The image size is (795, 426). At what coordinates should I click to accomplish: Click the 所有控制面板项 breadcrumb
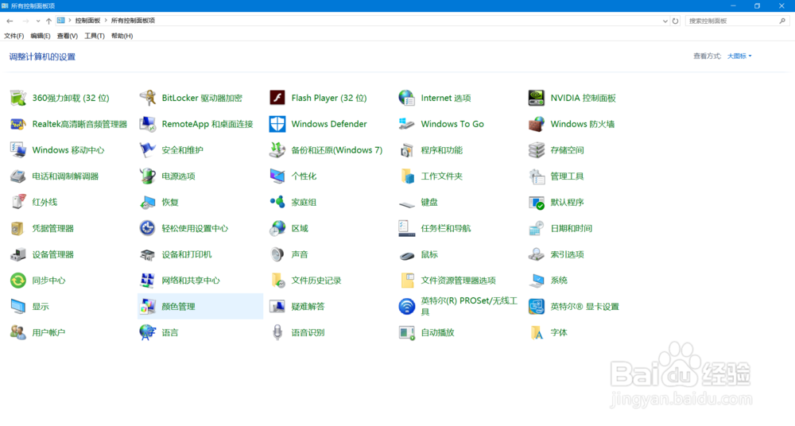[133, 21]
